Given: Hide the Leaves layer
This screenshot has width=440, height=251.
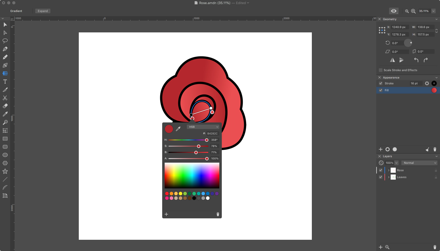Looking at the screenshot, I should (x=381, y=177).
